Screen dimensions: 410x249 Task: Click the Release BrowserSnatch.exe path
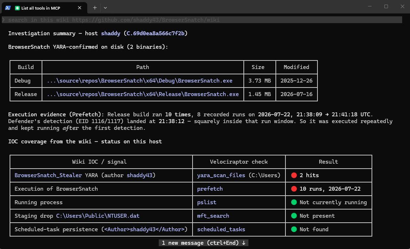pyautogui.click(x=143, y=94)
